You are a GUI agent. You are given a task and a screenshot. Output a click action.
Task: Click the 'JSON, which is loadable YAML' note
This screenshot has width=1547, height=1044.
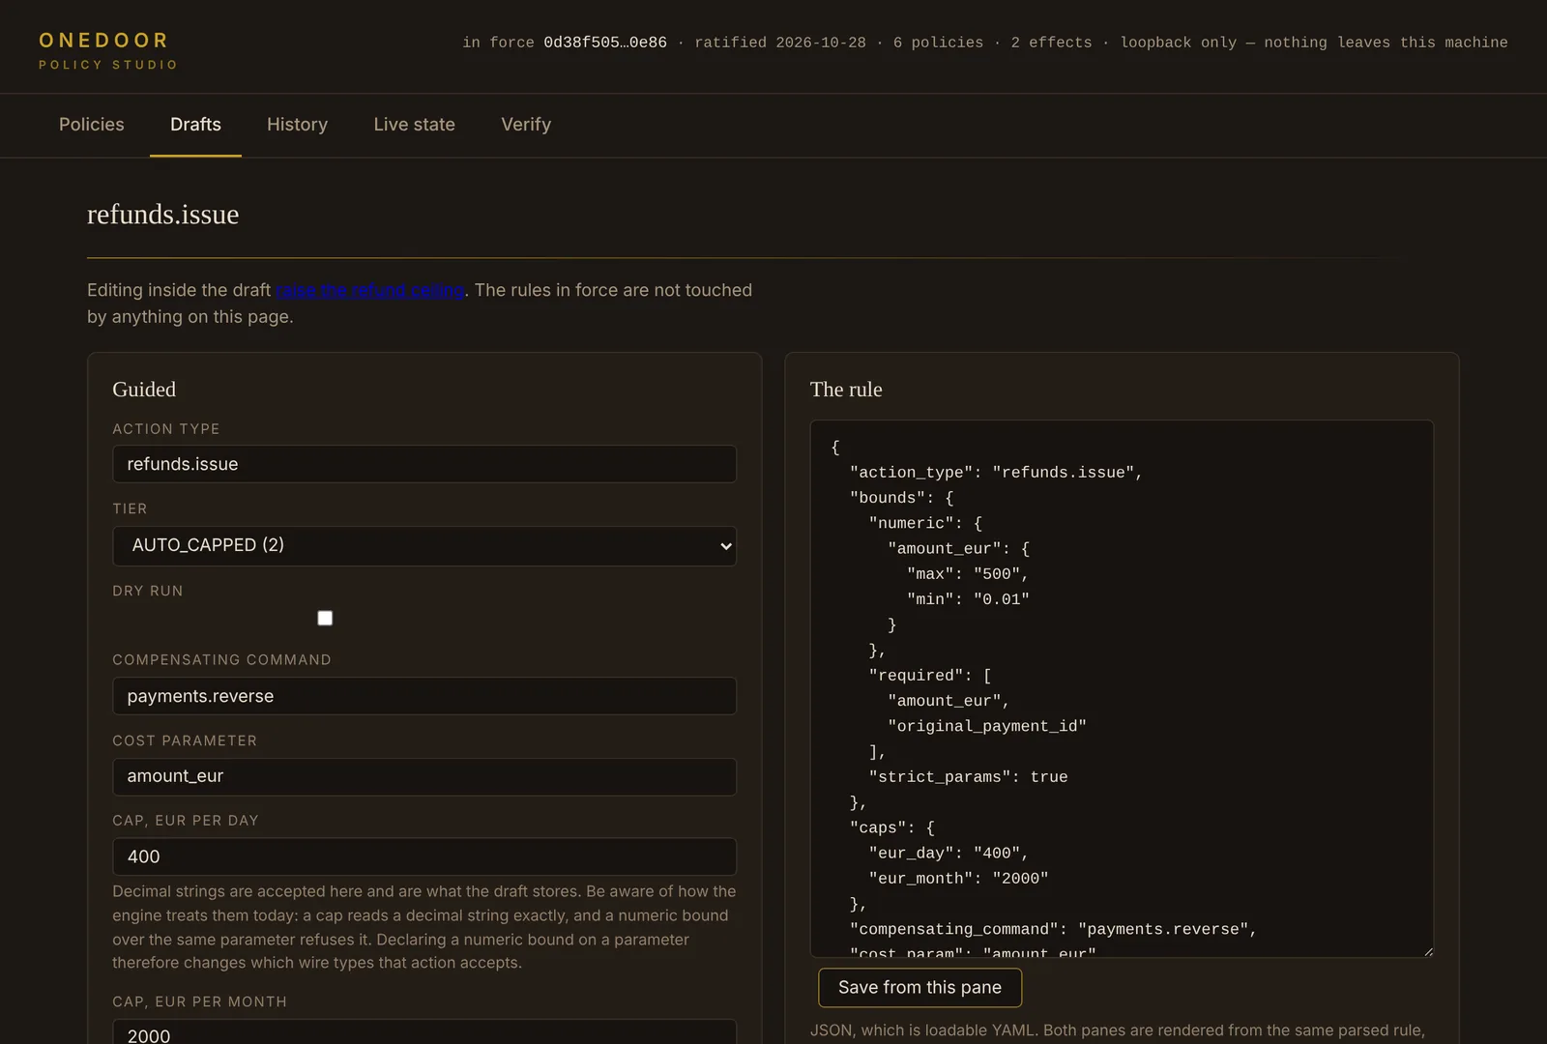click(1118, 1030)
